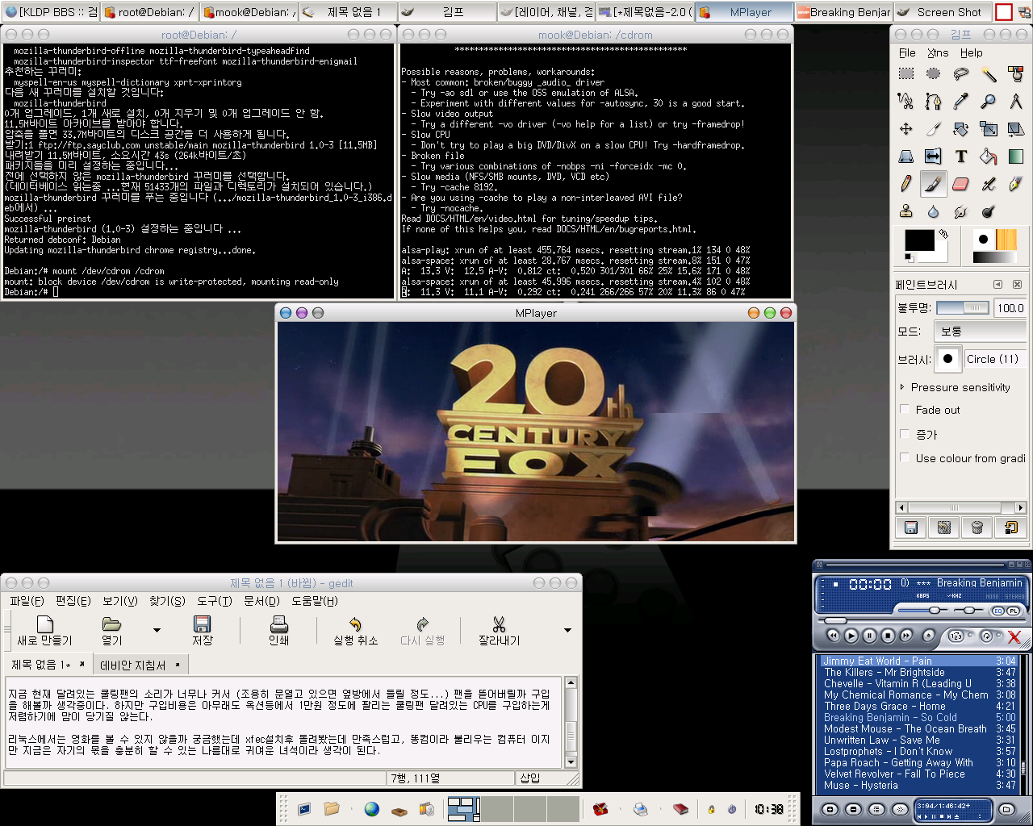The image size is (1033, 826).
Task: Select the Free Select lasso tool
Action: 960,74
